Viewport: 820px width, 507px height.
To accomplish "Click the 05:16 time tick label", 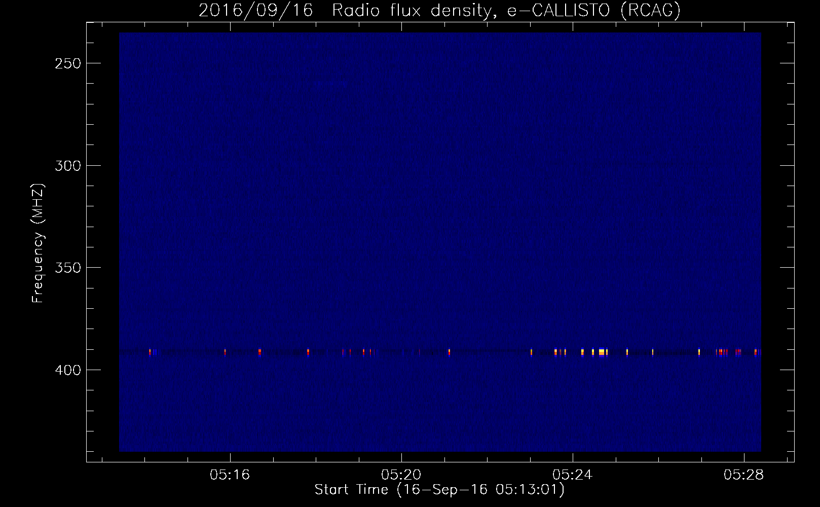I will point(230,475).
